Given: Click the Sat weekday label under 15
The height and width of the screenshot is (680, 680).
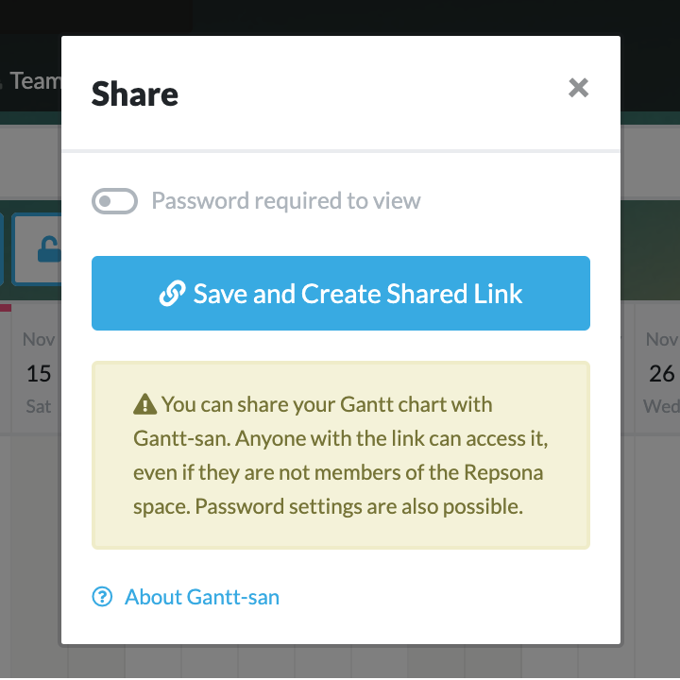Looking at the screenshot, I should coord(39,407).
